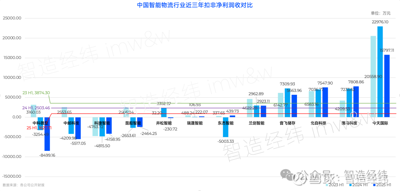Image resolution: width=400 pixels, height=191 pixels.
Task: Select the y-axis label -10000.00
Action: (x=11, y=157)
